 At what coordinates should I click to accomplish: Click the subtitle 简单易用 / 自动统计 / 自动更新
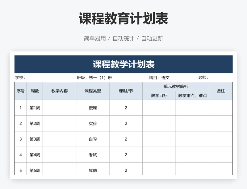coord(123,39)
